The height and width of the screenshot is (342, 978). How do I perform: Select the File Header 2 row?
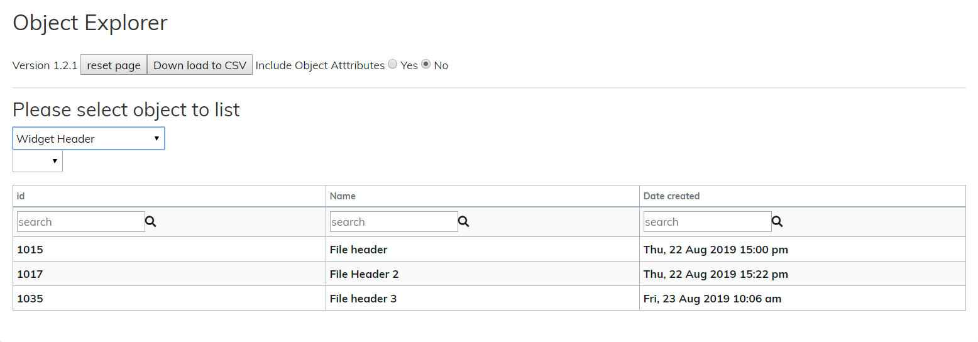click(364, 274)
